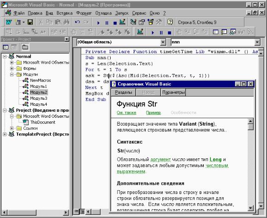Follow the Long data type link
Screen dimensions: 267x218
(215, 160)
